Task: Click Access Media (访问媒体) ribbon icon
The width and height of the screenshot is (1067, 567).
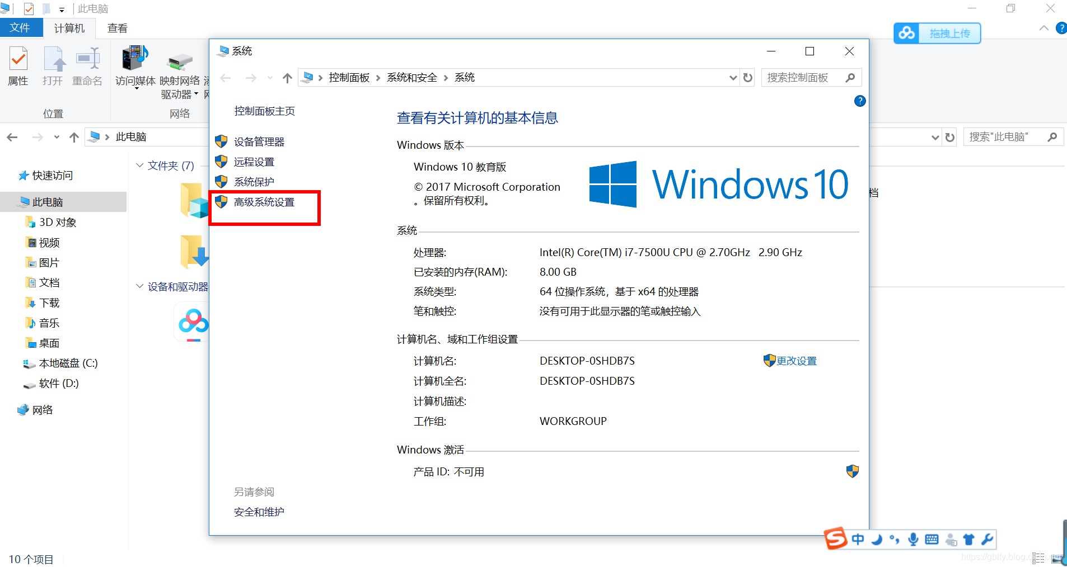Action: 135,66
